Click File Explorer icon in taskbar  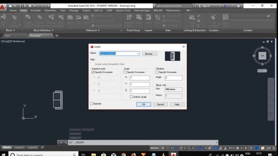[x=94, y=155]
